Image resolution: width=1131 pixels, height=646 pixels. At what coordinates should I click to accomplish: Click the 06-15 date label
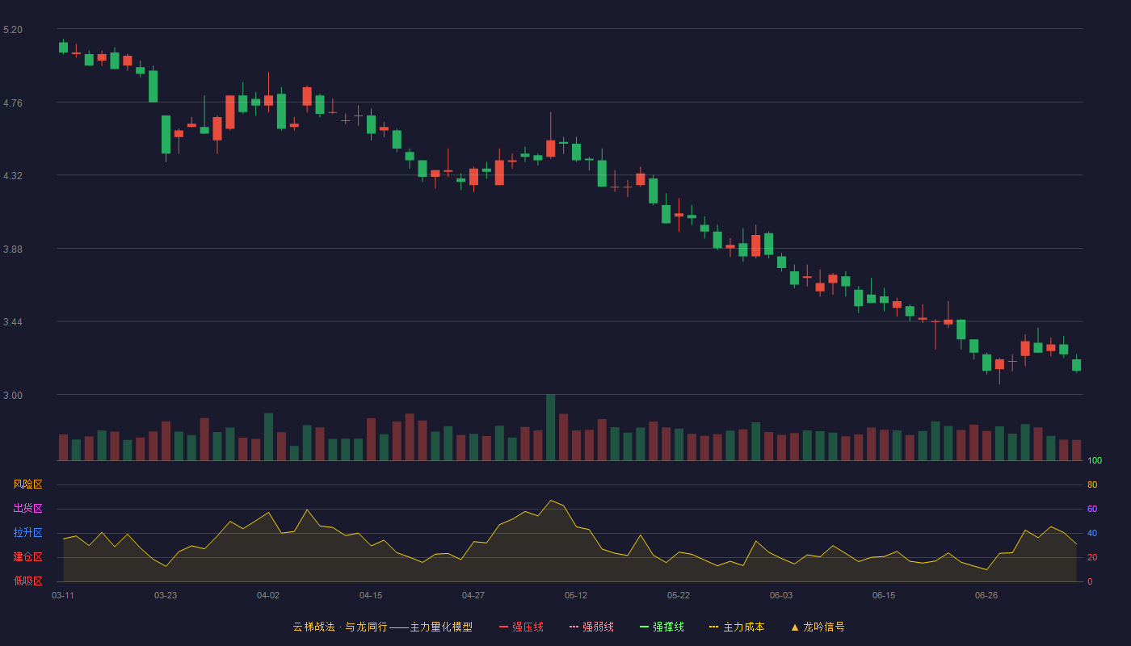tap(884, 595)
